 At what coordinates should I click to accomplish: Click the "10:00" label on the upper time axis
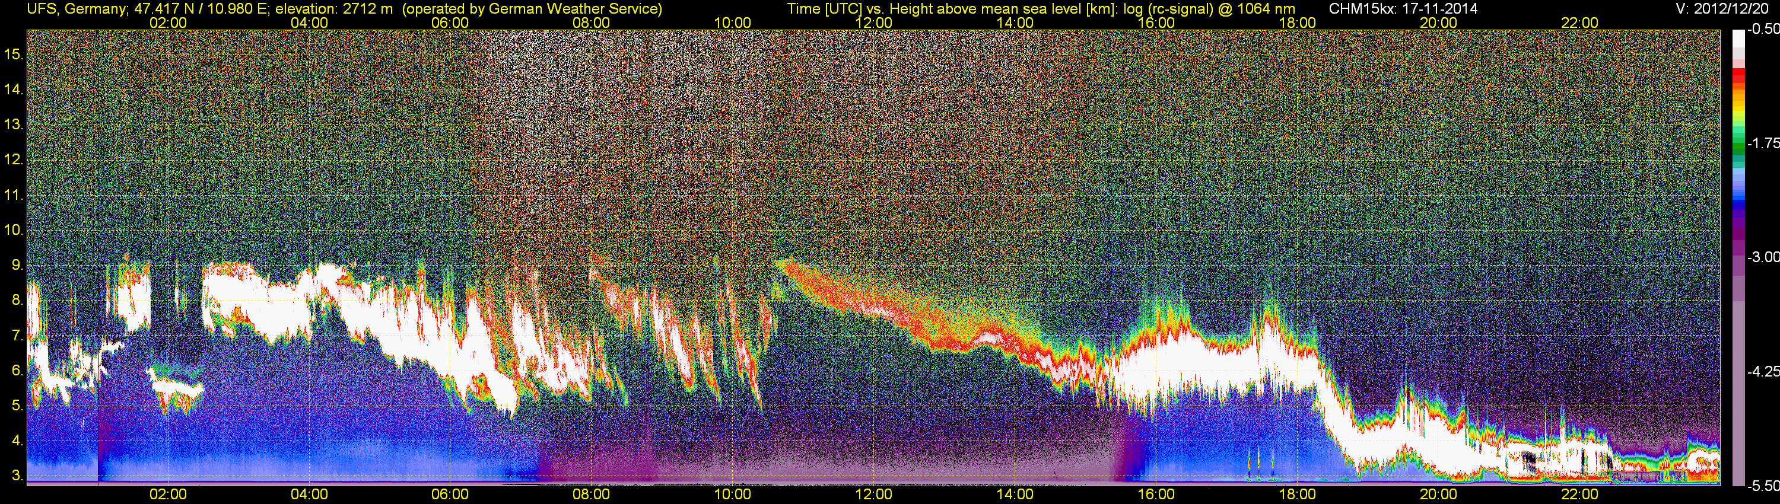pos(732,23)
